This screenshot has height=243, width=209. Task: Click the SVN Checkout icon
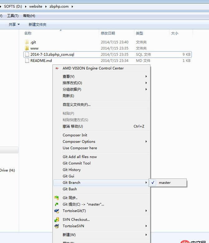click(57, 219)
